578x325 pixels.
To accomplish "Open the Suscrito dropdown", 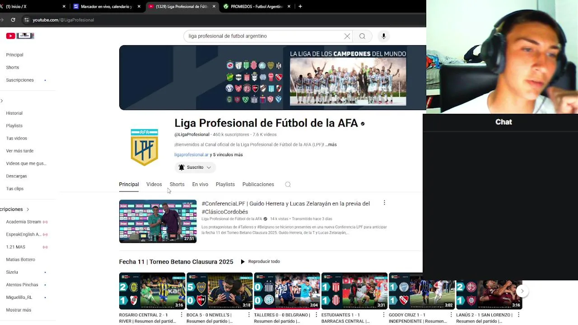I will [195, 167].
